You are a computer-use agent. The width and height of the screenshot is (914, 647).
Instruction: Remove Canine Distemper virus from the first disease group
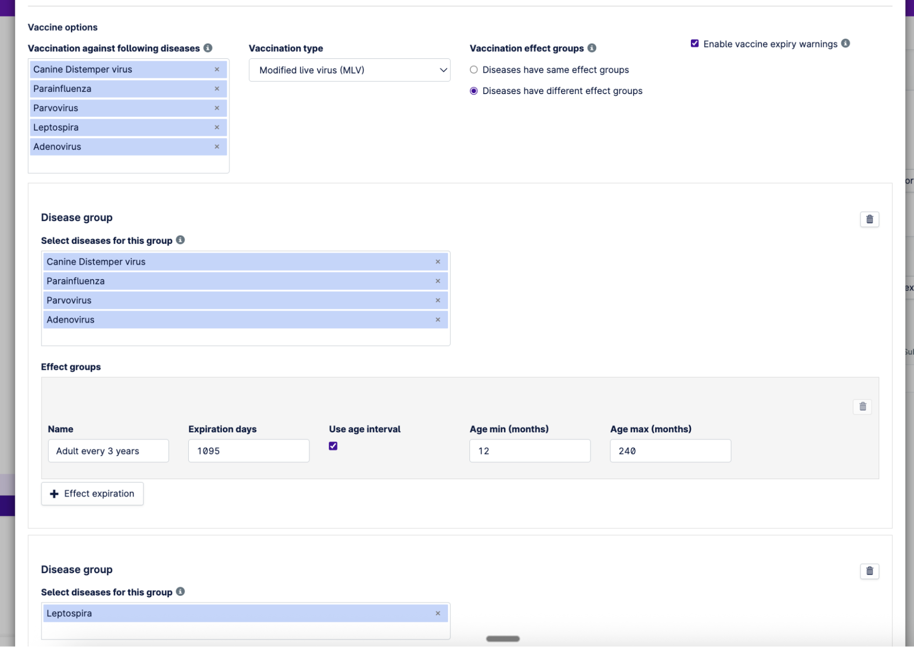(438, 262)
